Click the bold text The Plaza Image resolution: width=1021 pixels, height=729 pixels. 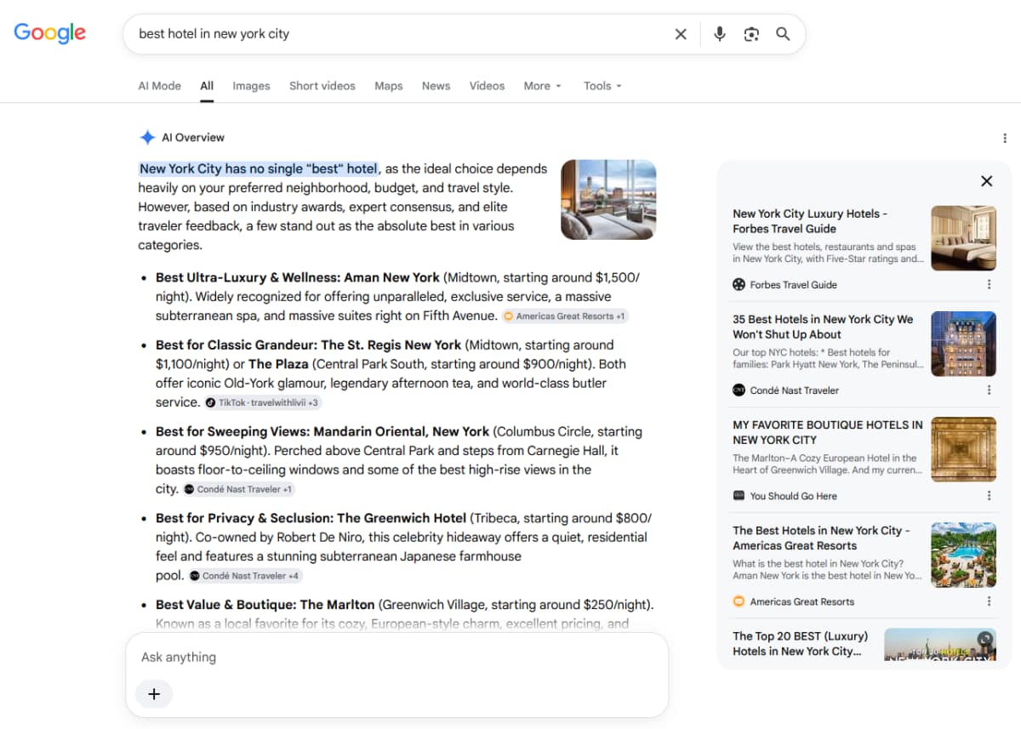pyautogui.click(x=277, y=364)
